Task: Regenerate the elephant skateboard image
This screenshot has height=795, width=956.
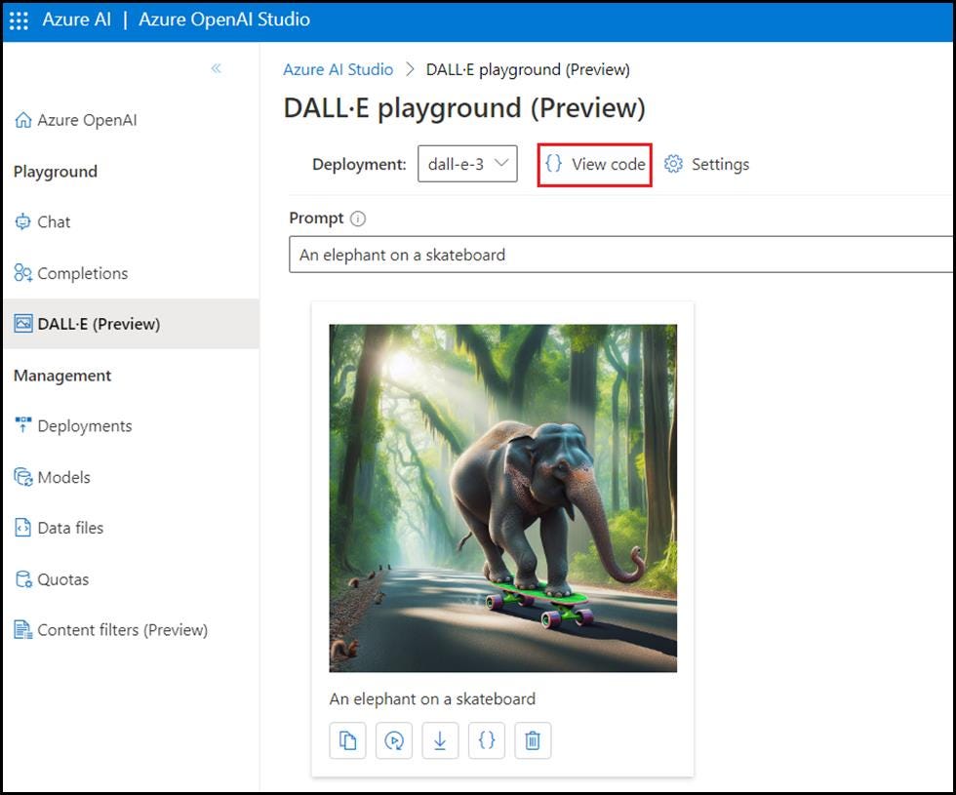Action: [x=394, y=740]
